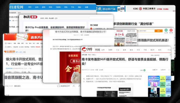The width and height of the screenshot is (180, 103).
Task: Open 酒店 in the 科技速览网 navigation bar
Action: (79, 7)
